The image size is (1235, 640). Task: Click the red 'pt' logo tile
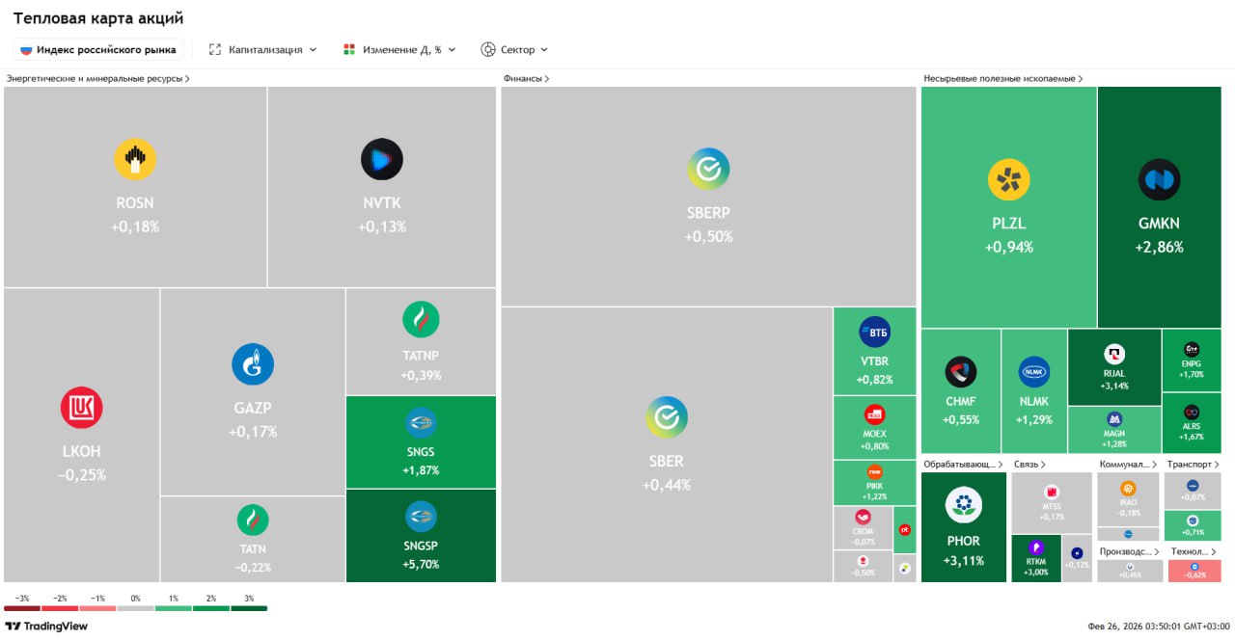905,529
